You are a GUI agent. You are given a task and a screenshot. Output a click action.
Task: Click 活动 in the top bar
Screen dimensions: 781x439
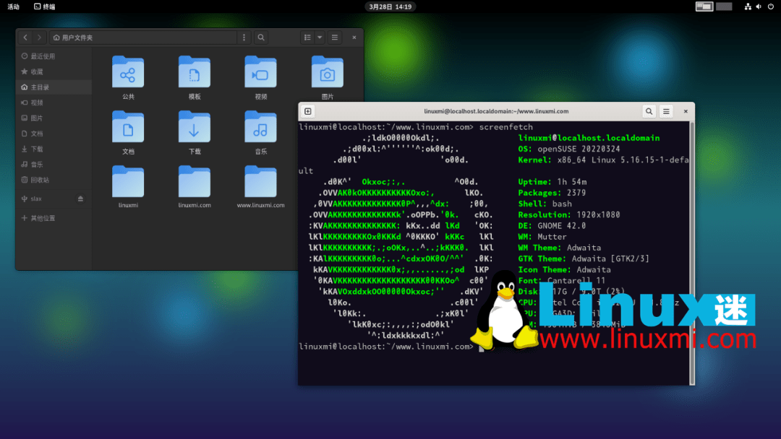(x=12, y=6)
